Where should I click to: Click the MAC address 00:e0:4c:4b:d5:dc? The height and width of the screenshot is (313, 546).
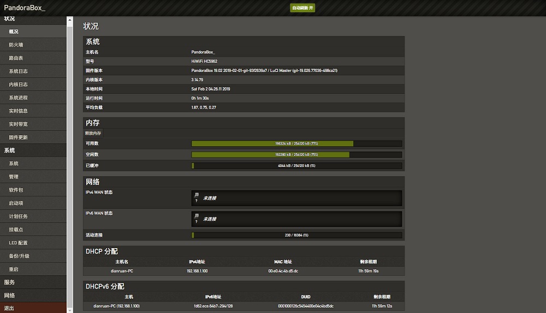click(283, 271)
